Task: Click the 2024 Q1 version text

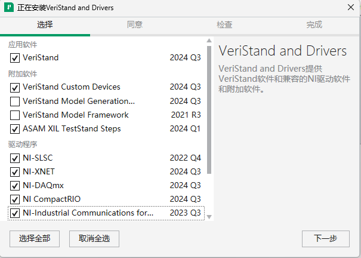Action: [186, 128]
